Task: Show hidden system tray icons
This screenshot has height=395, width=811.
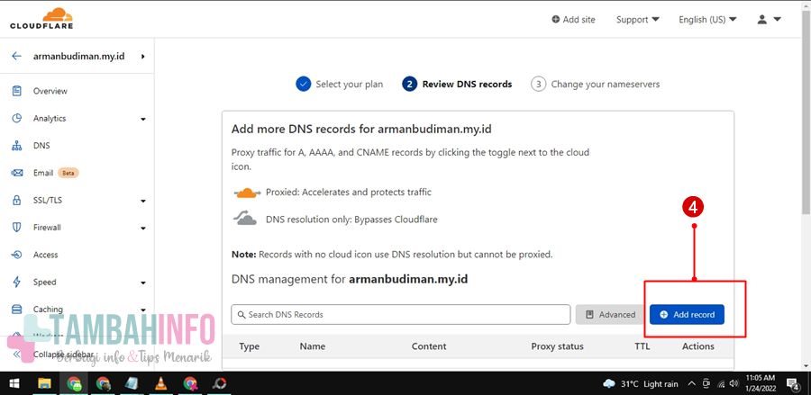Action: [x=691, y=383]
